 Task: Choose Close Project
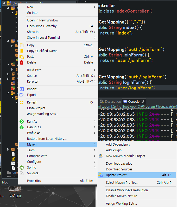click(58, 108)
